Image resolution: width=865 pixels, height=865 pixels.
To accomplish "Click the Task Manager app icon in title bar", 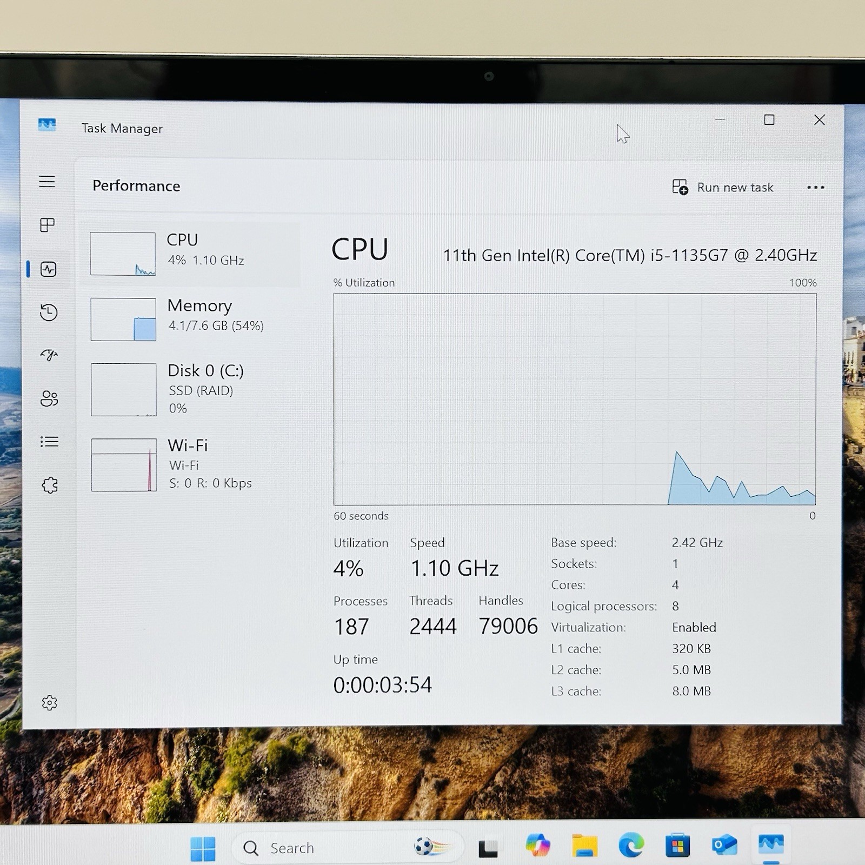I will (47, 125).
